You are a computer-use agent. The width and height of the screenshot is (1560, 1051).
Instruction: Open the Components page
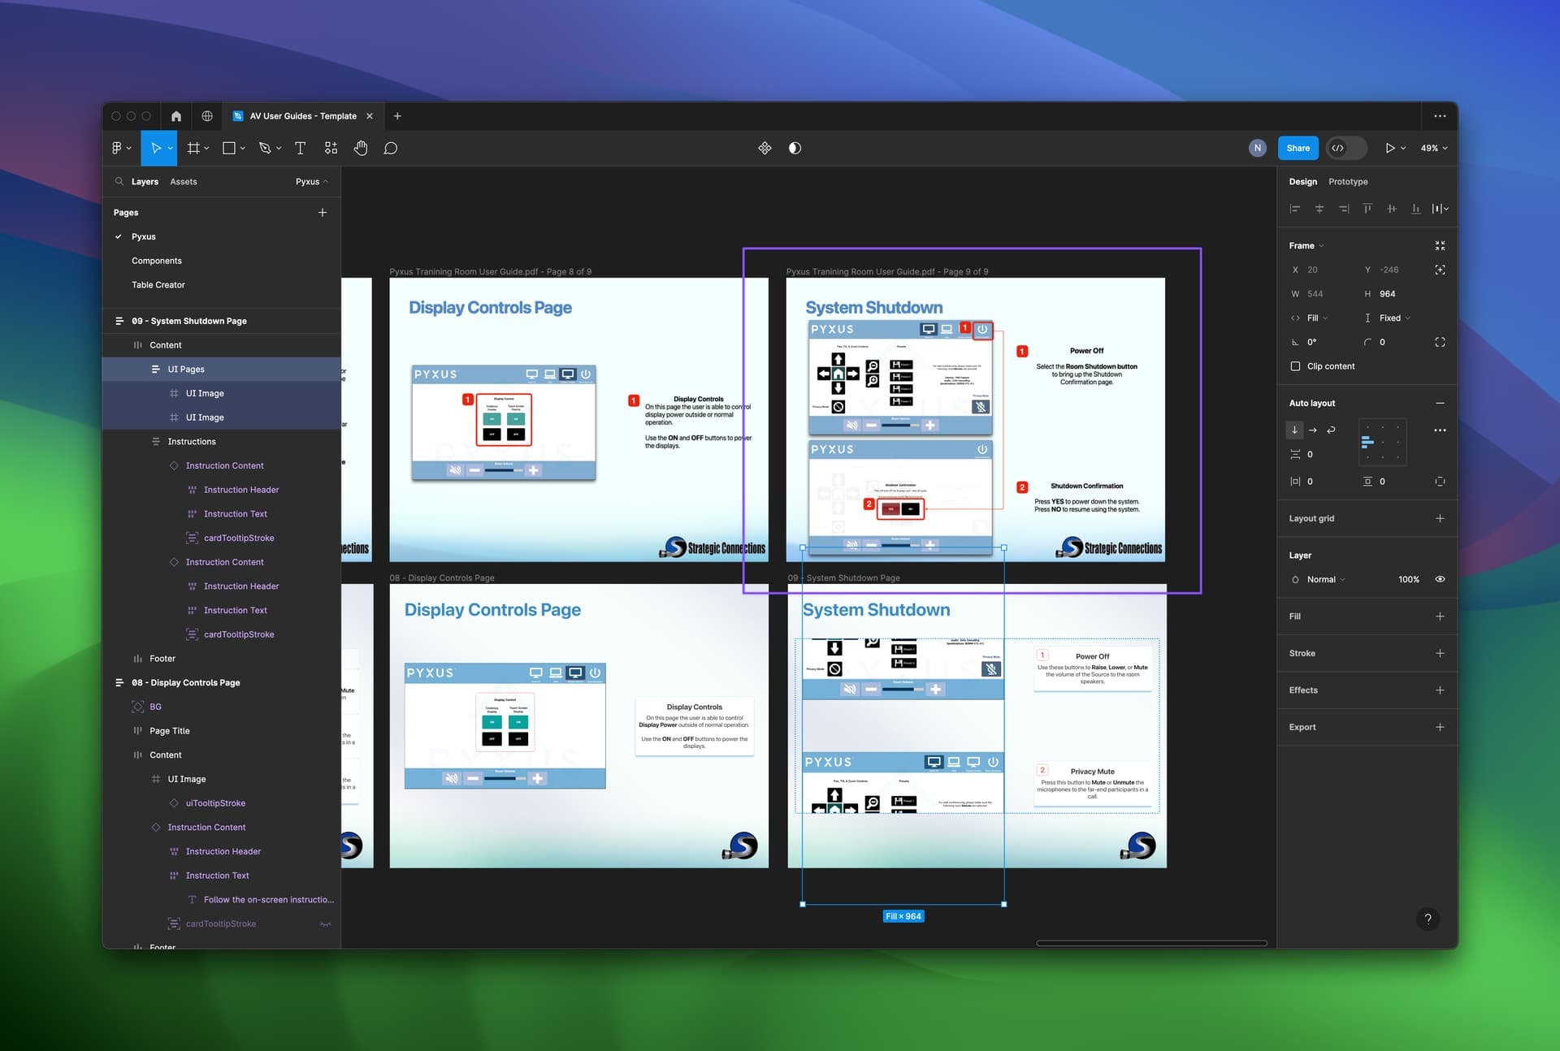pyautogui.click(x=157, y=261)
